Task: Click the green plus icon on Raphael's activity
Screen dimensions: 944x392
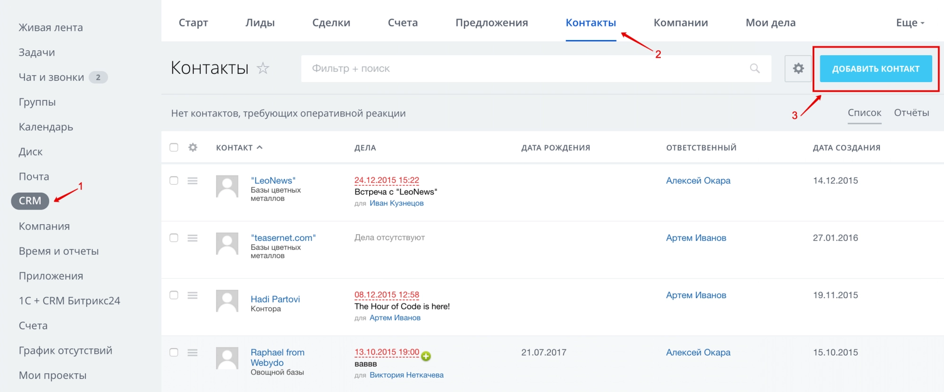Action: (x=426, y=356)
